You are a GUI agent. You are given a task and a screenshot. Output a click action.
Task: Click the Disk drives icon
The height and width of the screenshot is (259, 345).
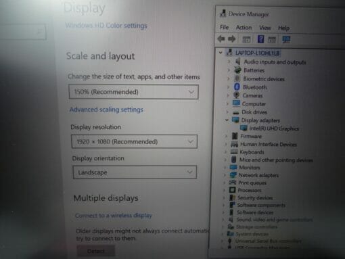[236, 112]
